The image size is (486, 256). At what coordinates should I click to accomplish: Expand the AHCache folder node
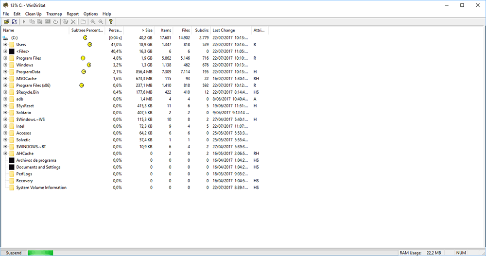pyautogui.click(x=5, y=154)
